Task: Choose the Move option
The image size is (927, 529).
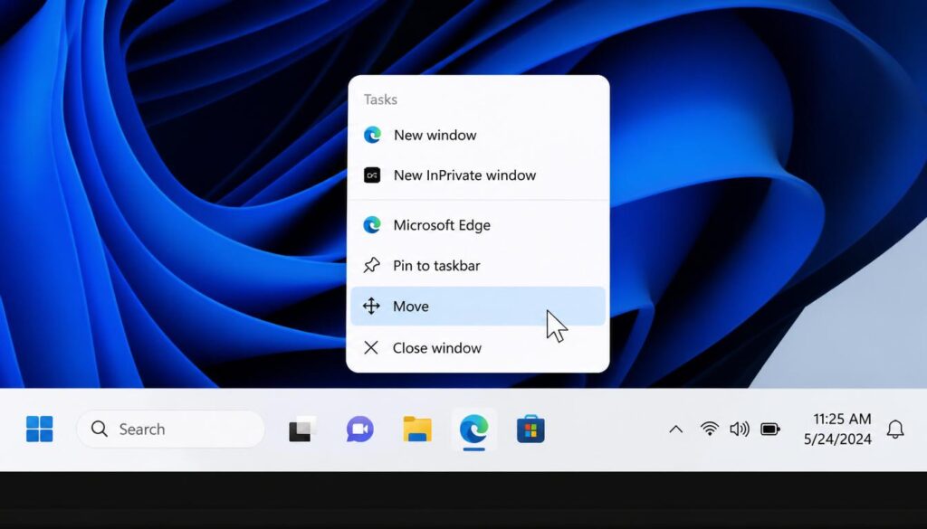Action: pos(478,306)
